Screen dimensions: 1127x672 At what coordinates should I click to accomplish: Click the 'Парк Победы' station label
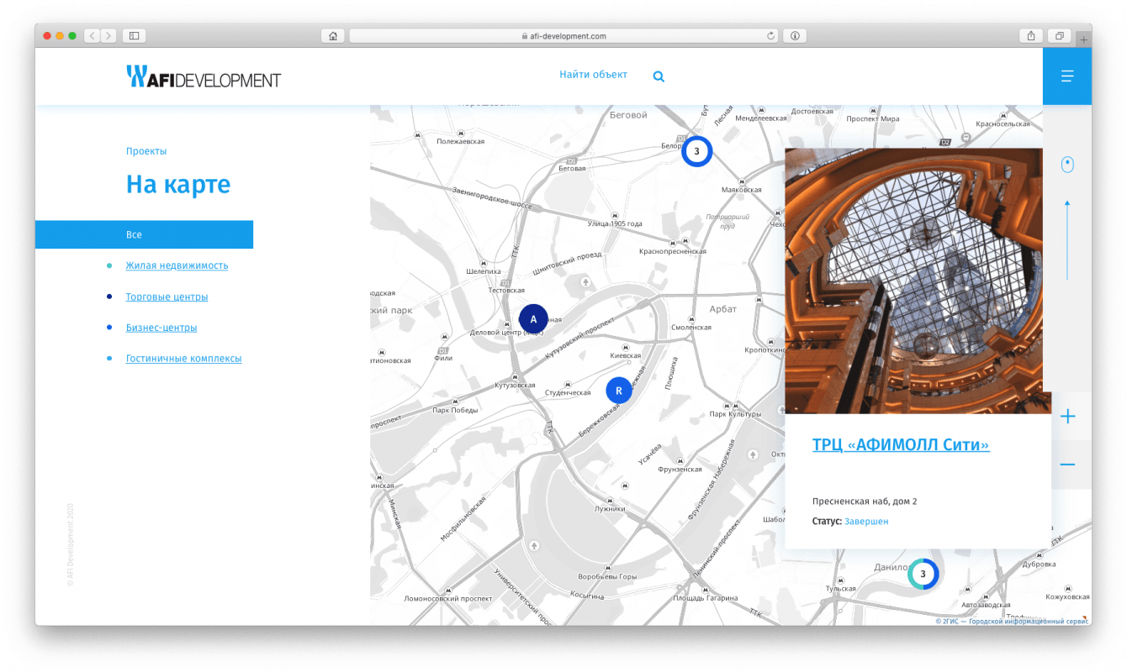pyautogui.click(x=455, y=411)
